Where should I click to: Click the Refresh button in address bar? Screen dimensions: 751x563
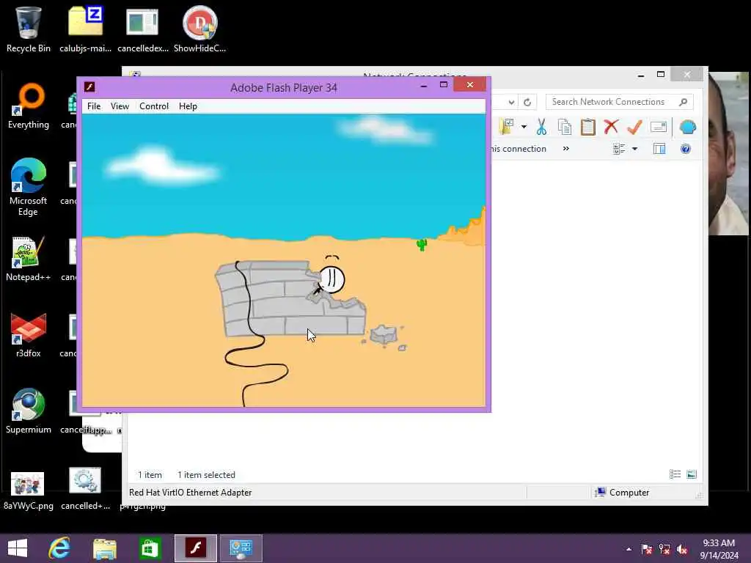pyautogui.click(x=527, y=102)
